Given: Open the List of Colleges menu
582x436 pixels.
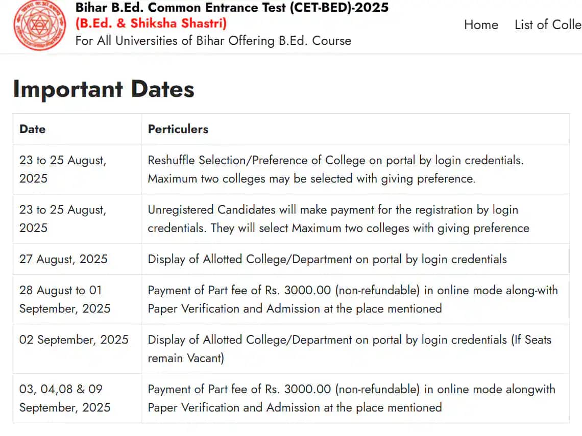Looking at the screenshot, I should coord(548,25).
